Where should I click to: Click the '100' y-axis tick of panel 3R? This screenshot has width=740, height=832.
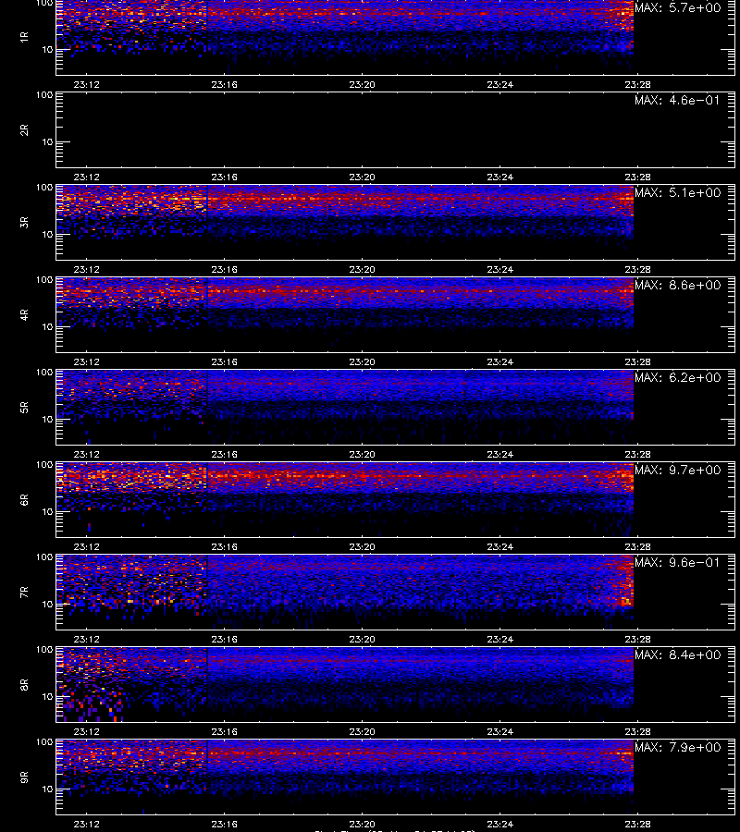[44, 188]
